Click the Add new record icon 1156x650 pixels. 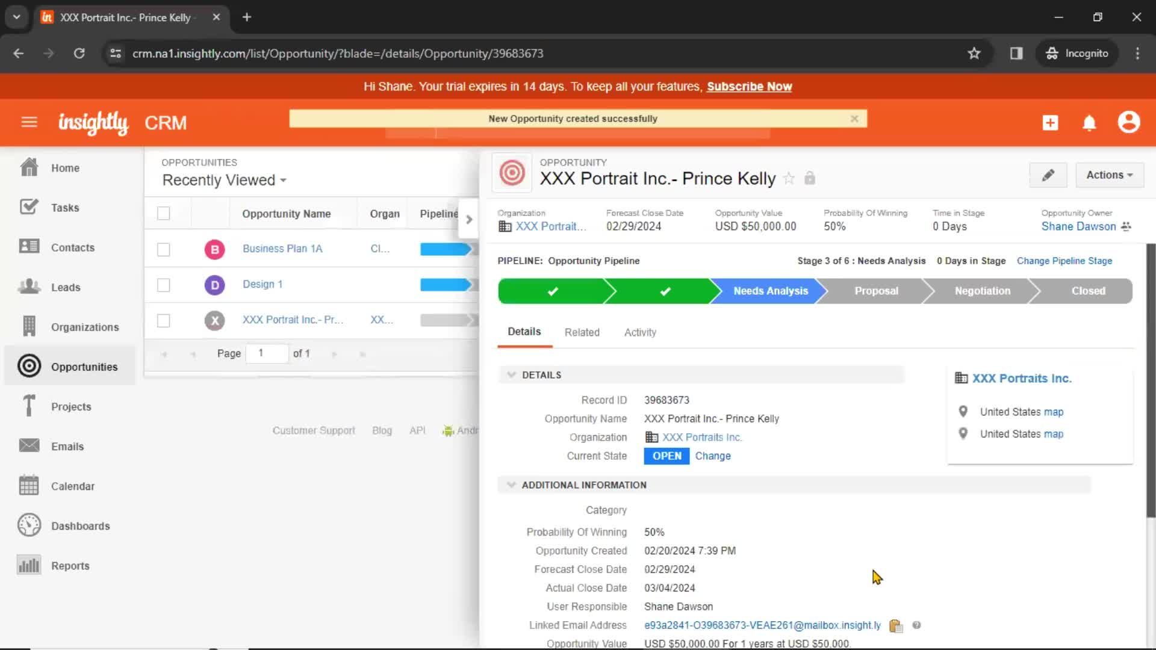[x=1049, y=122]
